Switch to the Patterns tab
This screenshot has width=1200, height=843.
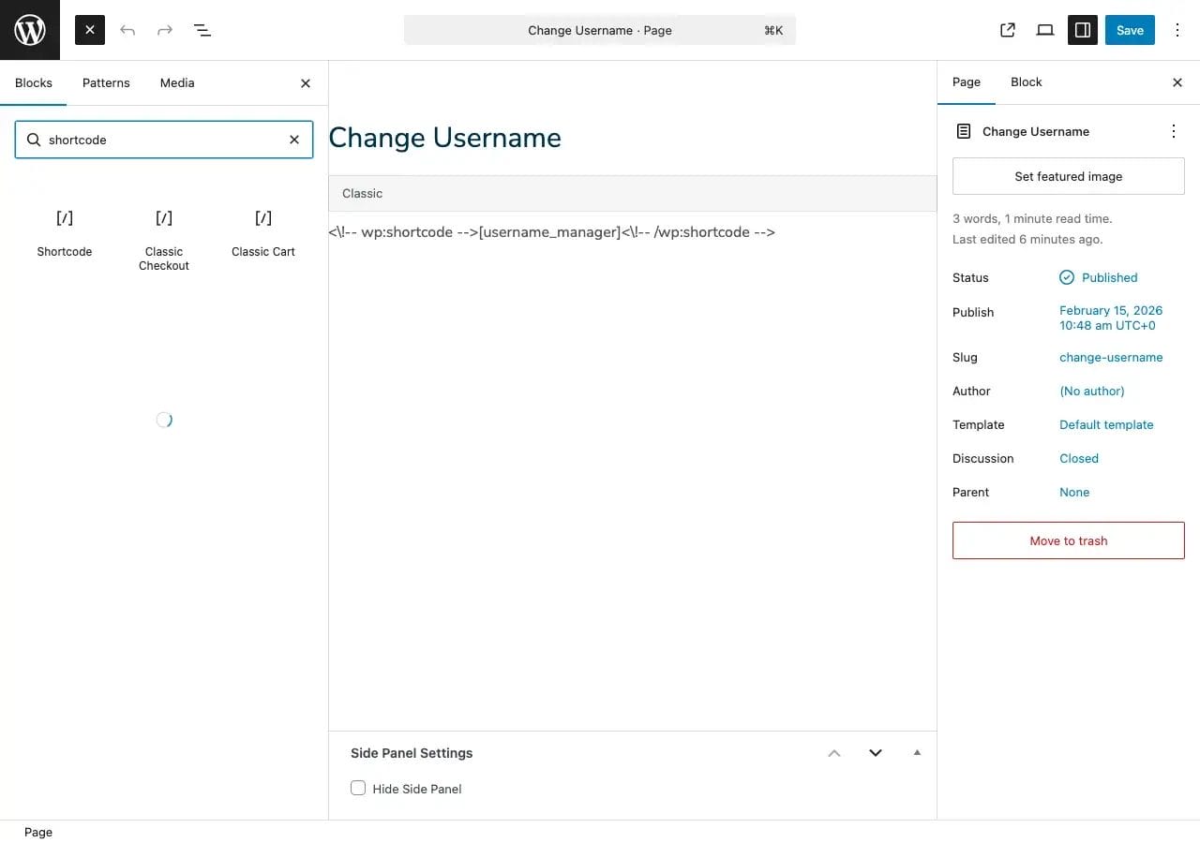coord(106,82)
